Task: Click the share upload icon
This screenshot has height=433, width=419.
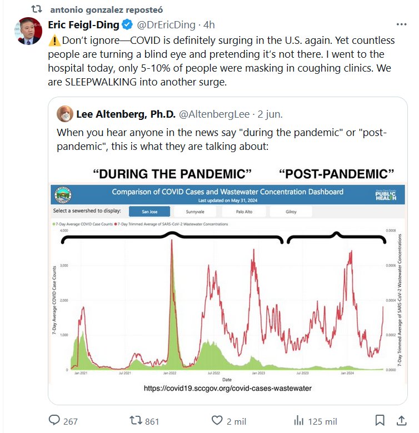Action: click(401, 420)
